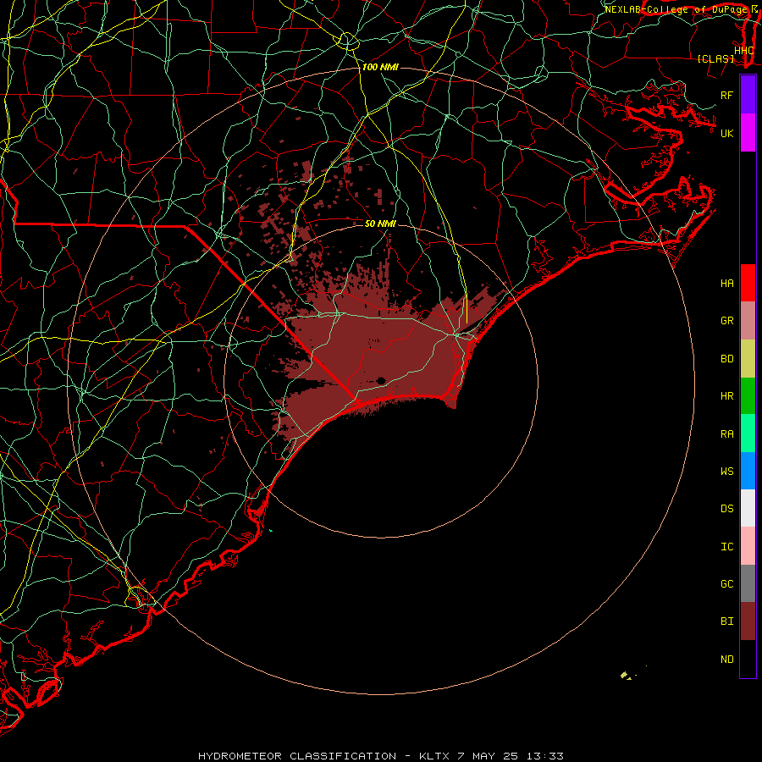Viewport: 762px width, 762px height.
Task: Select the GC gray legend swatch
Action: click(x=748, y=583)
